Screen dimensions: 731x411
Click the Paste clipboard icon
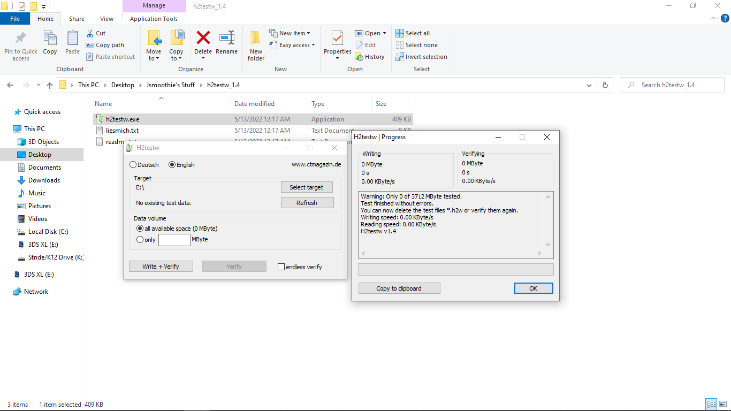pyautogui.click(x=72, y=38)
